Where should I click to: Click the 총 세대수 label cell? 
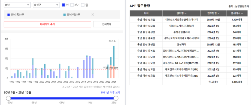[x=214, y=82]
